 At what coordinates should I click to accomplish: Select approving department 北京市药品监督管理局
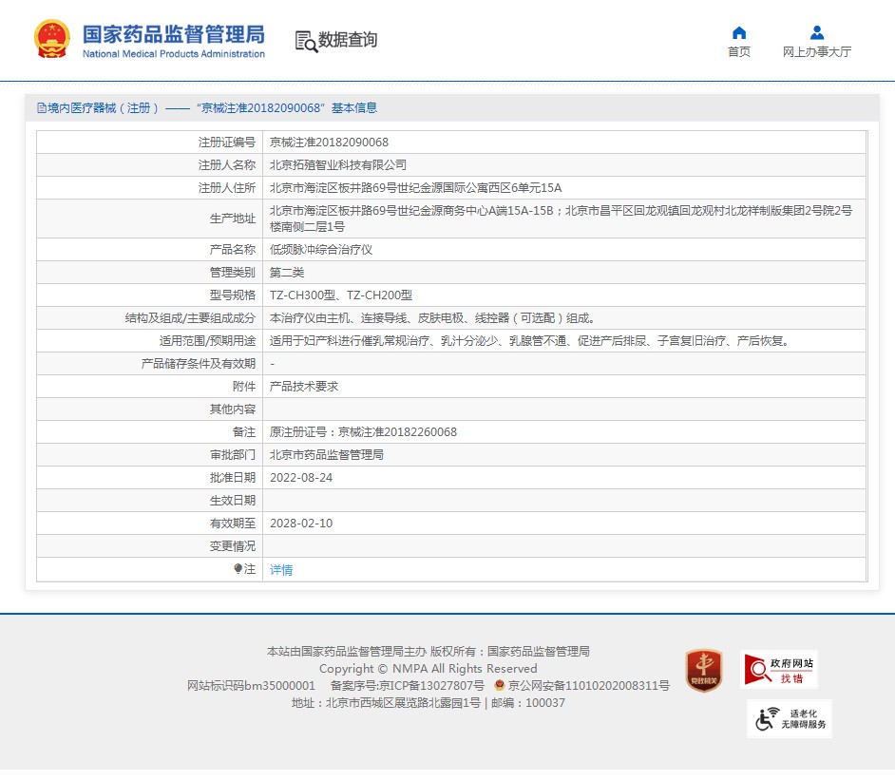(327, 455)
